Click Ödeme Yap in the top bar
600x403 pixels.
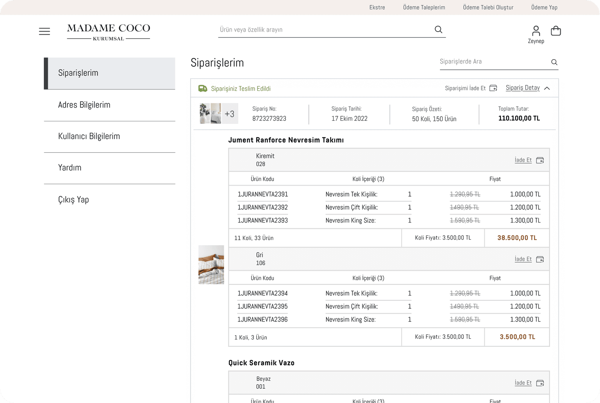544,7
